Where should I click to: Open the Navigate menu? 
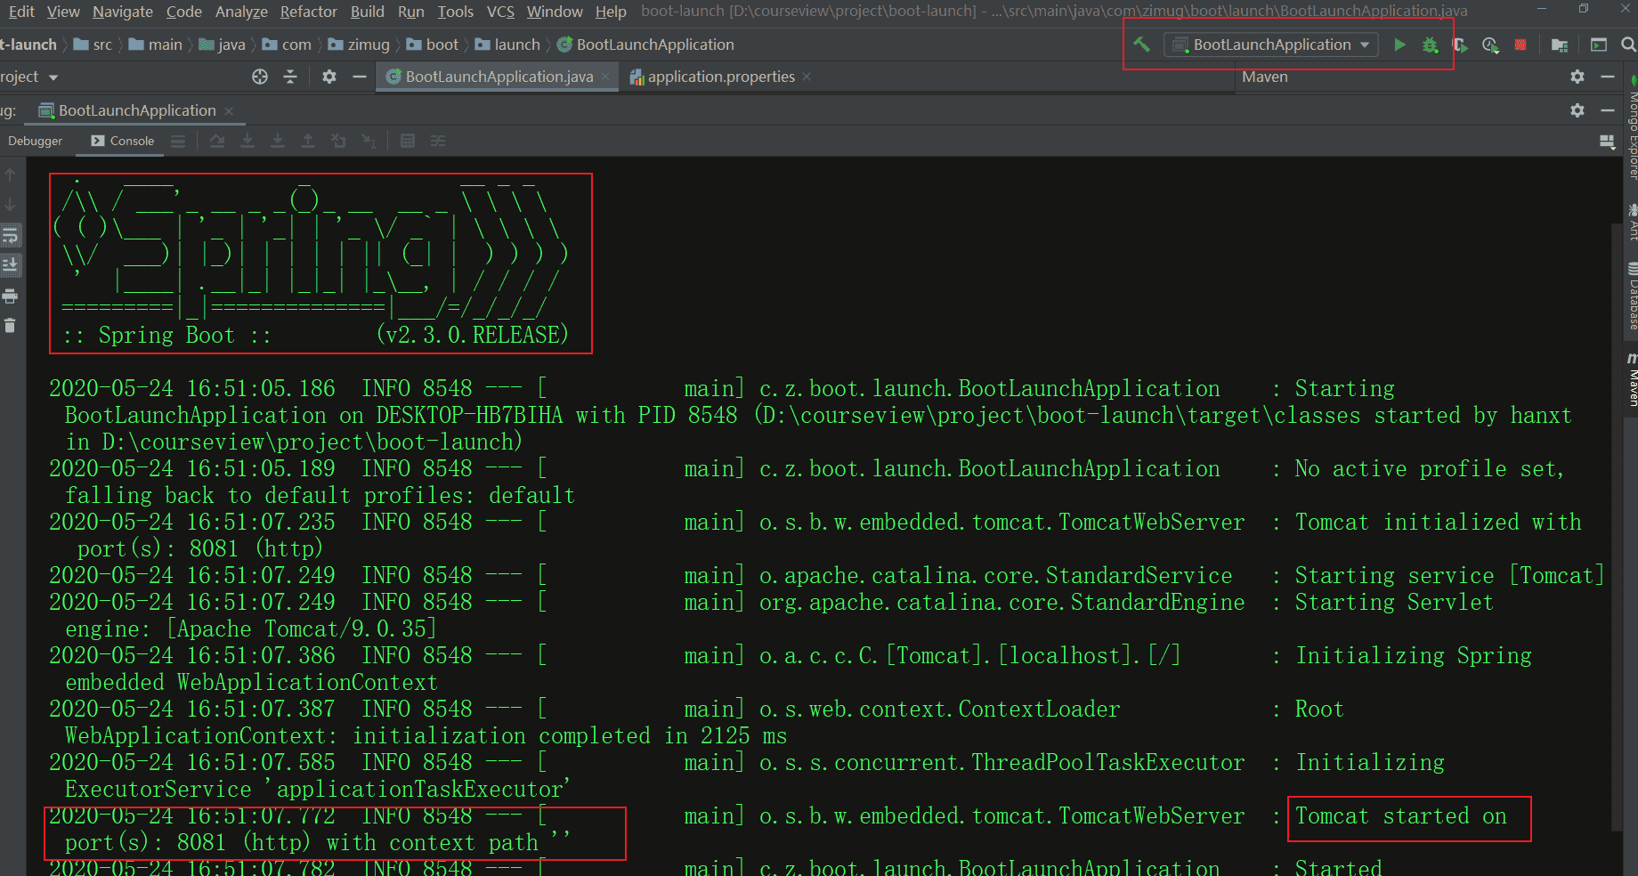click(123, 12)
